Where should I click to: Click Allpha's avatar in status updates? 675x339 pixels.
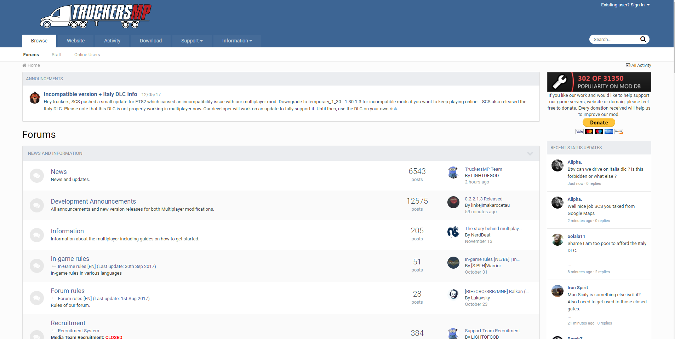pyautogui.click(x=557, y=165)
